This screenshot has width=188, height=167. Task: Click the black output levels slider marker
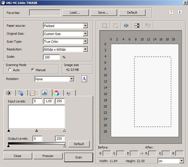click(x=8, y=146)
